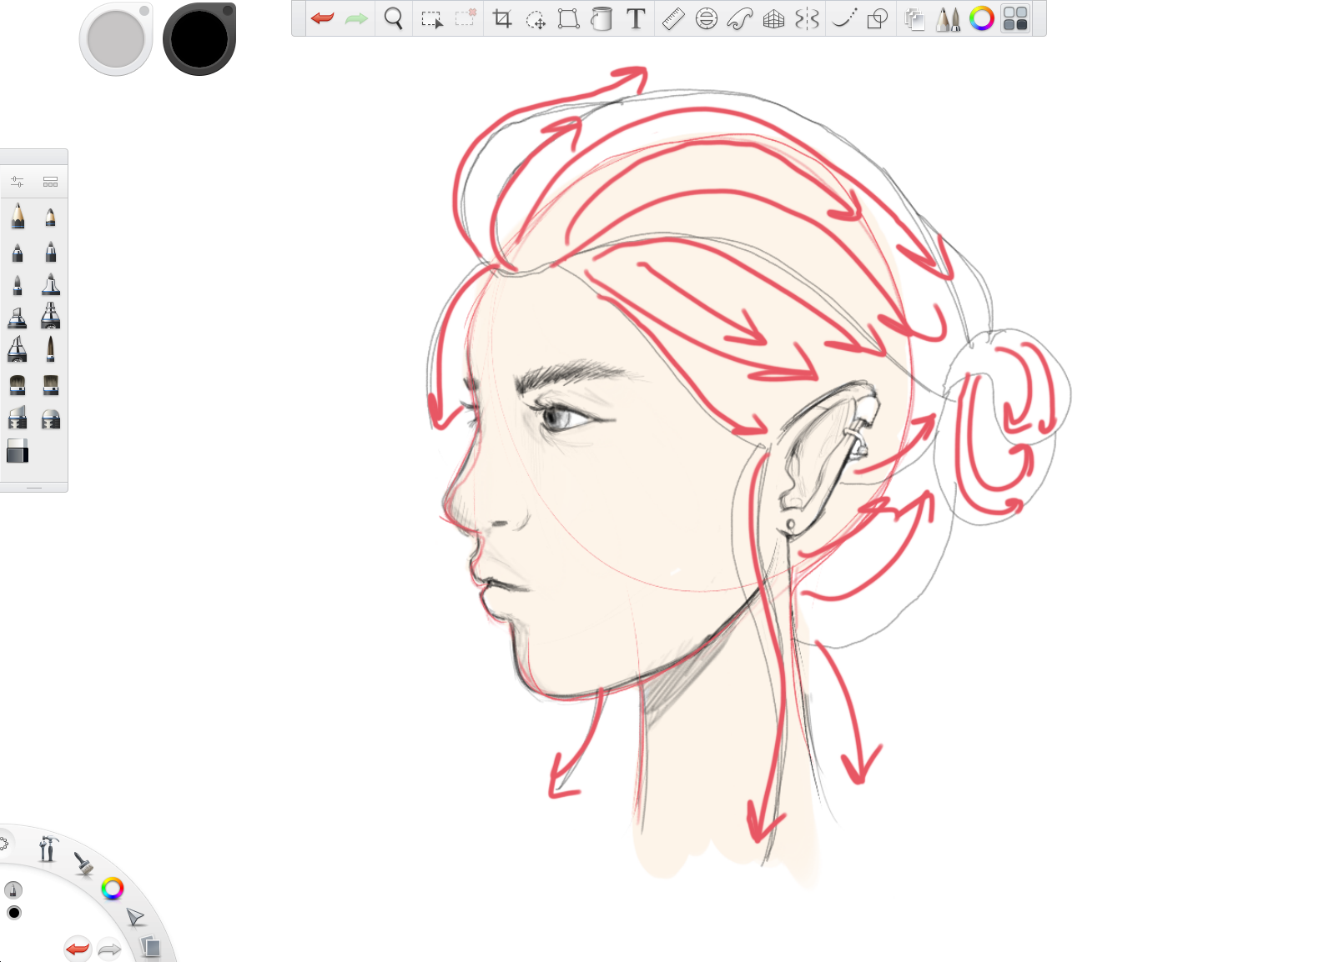Viewport: 1334px width, 962px height.
Task: Select the thin Paintbrush
Action: (50, 349)
